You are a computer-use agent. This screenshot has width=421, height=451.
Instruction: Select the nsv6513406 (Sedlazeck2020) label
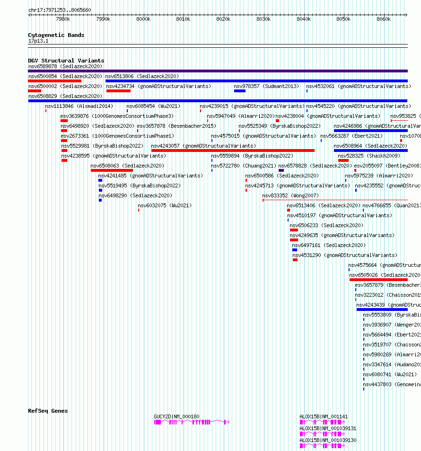coord(324,205)
